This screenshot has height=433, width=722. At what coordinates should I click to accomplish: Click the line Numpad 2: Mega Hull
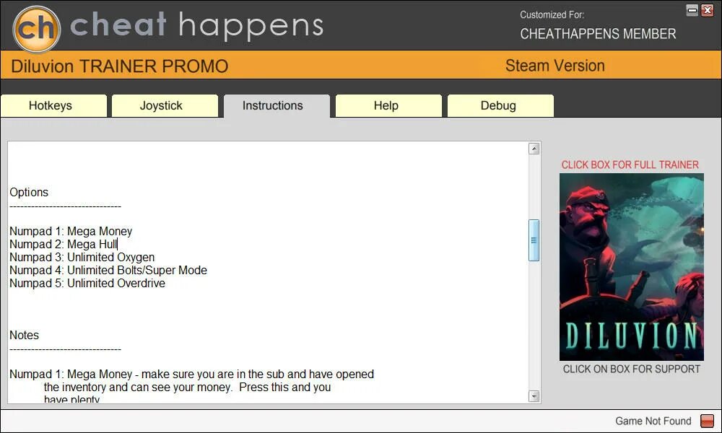[64, 244]
